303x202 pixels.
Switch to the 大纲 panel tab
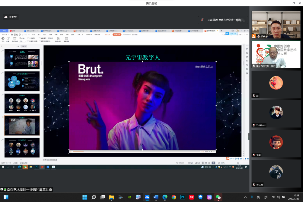click(x=18, y=46)
